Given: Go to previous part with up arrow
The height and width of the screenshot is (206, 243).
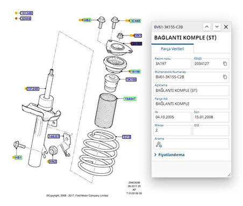Looking at the screenshot, I should (x=207, y=27).
